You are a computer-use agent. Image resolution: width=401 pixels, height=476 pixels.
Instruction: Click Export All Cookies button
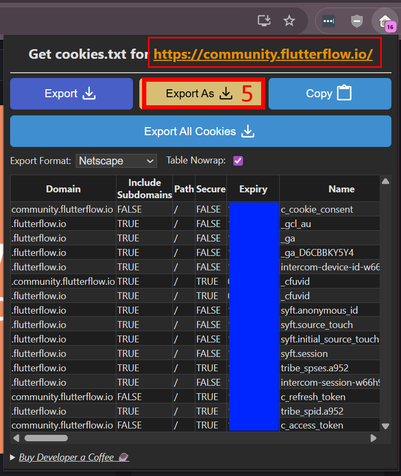click(x=201, y=131)
